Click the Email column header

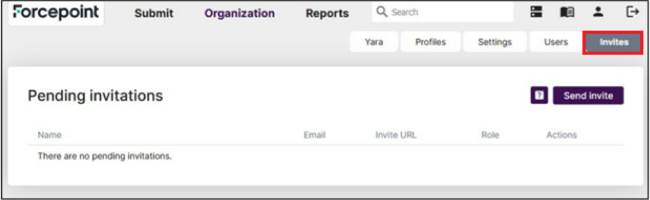coord(314,135)
